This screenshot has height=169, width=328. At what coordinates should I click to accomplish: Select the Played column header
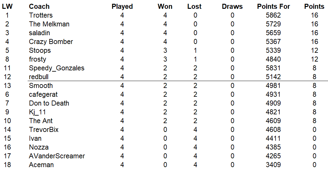[x=122, y=7]
